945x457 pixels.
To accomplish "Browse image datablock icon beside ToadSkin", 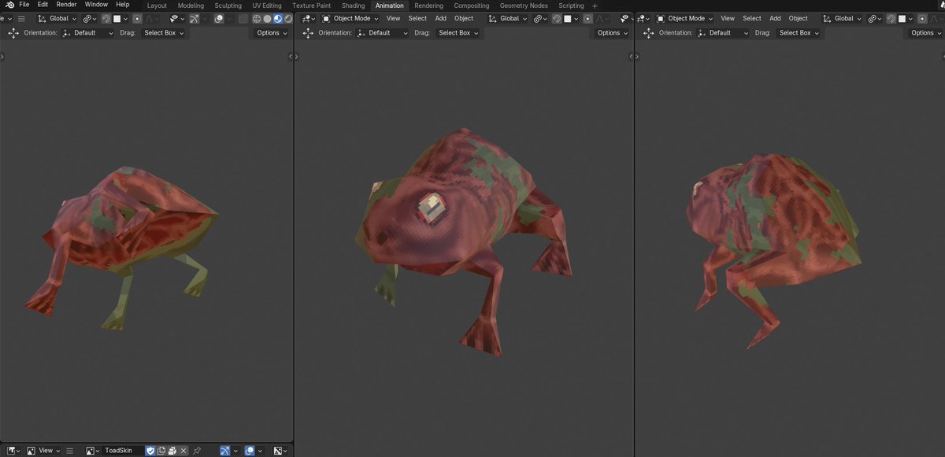I will click(93, 451).
